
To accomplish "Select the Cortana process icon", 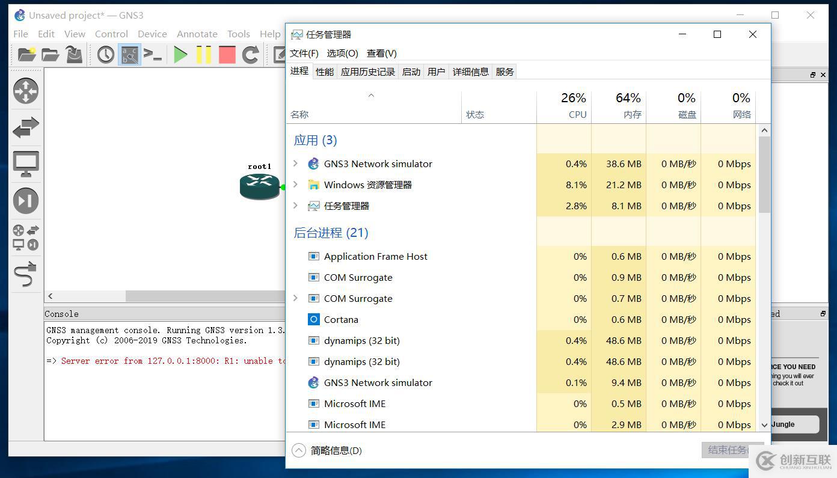I will tap(313, 319).
